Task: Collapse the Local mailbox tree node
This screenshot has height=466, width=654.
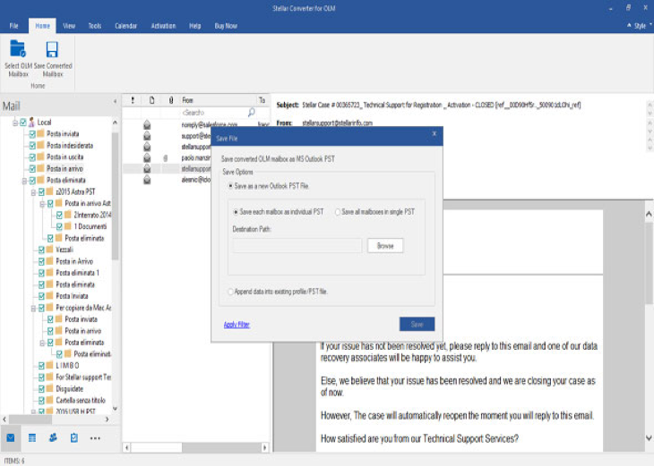Action: click(x=15, y=123)
